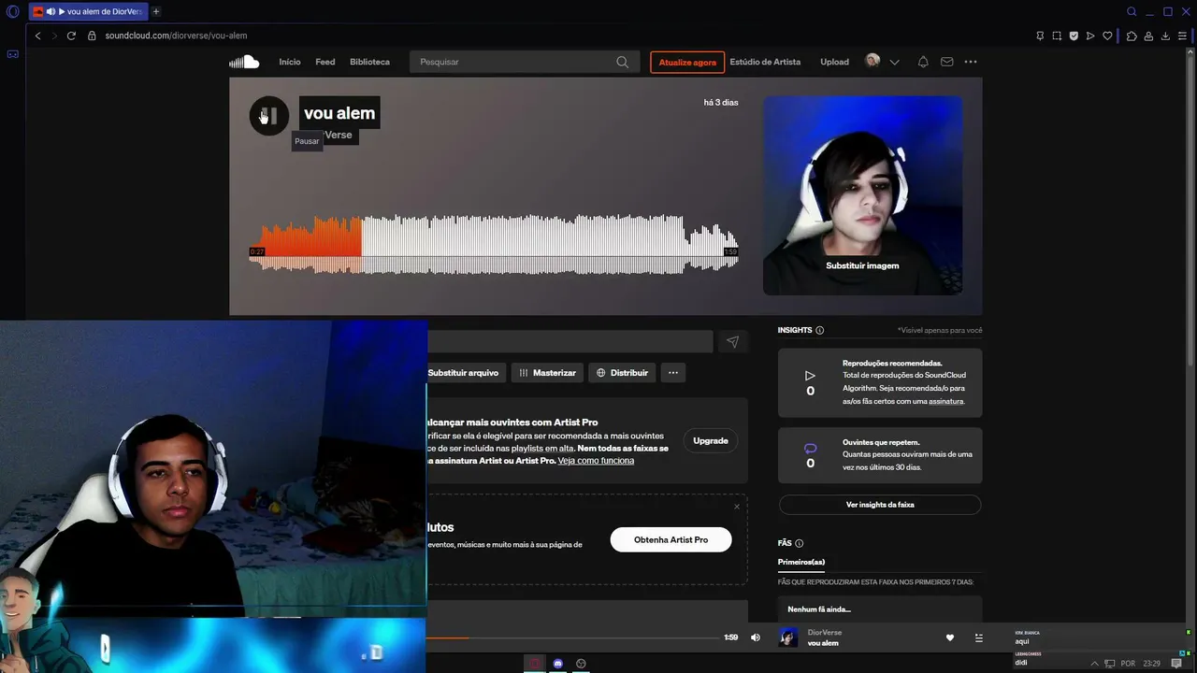Screen dimensions: 1197x673
Task: Open the track actions three-dots menu
Action: (x=672, y=373)
